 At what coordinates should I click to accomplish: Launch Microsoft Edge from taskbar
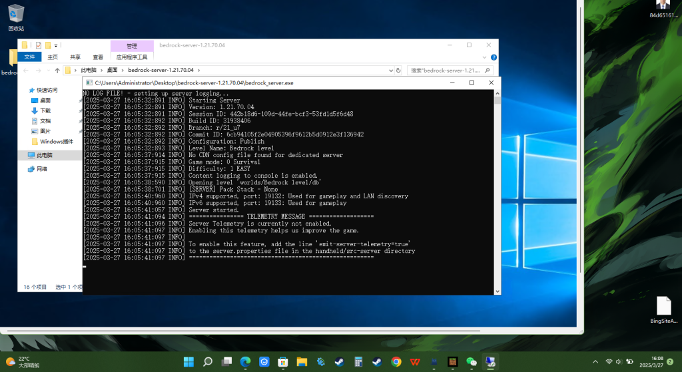(245, 361)
